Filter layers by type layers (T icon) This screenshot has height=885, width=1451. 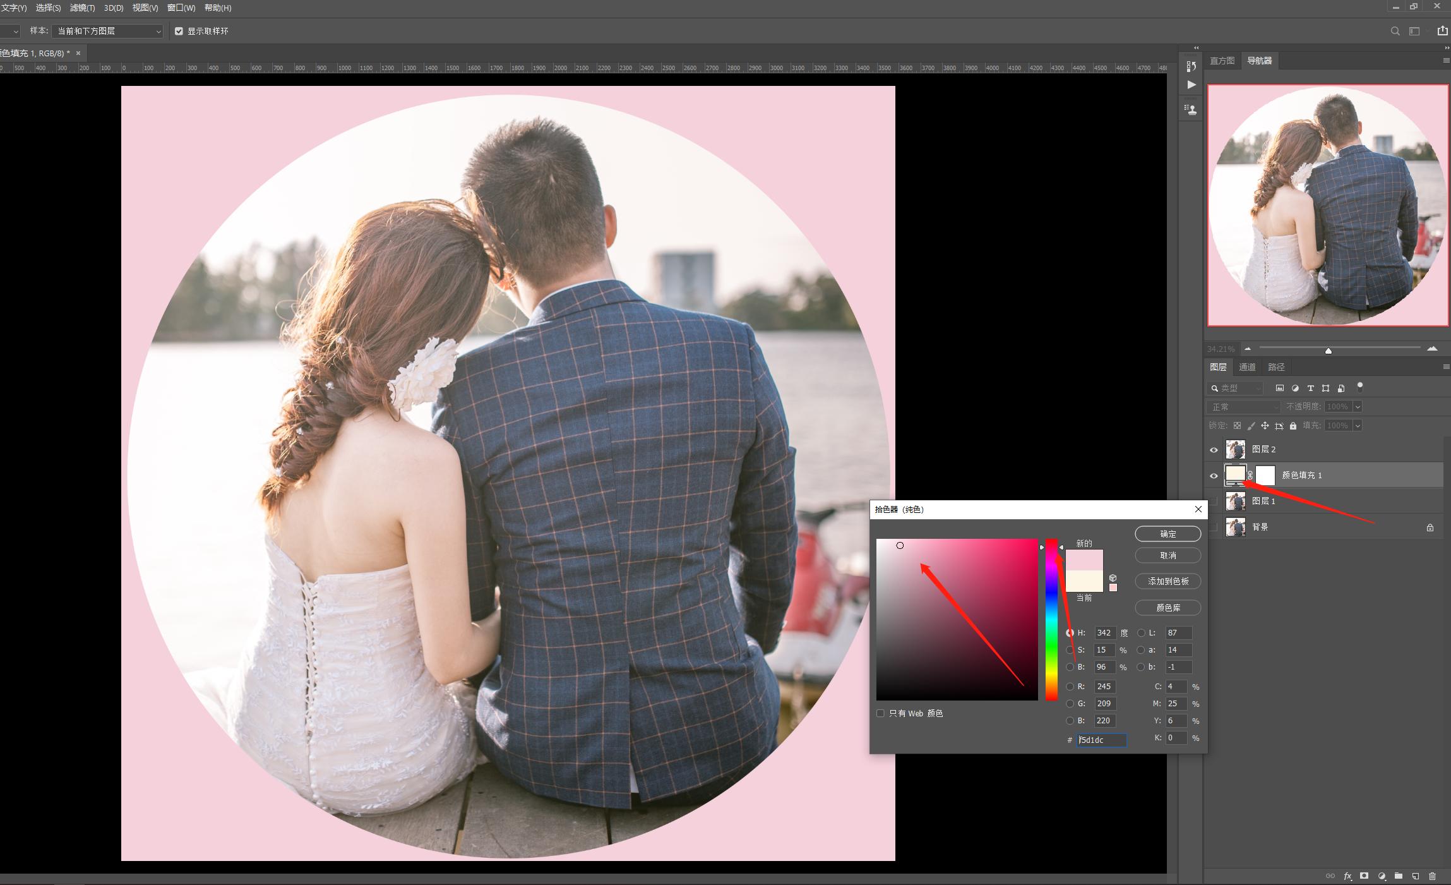click(1310, 388)
